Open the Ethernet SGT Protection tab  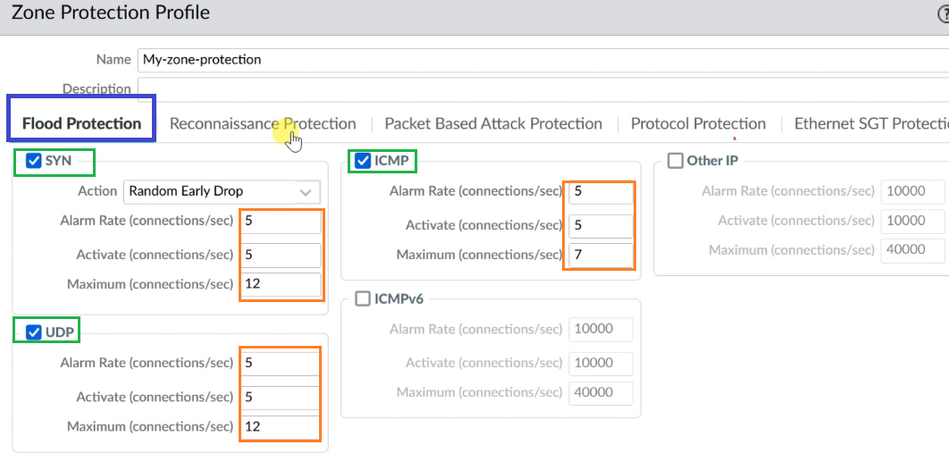[x=871, y=124]
